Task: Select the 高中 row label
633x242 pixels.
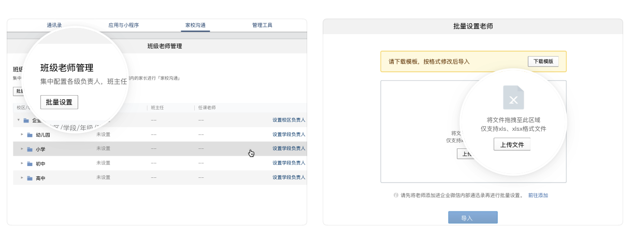Action: point(40,178)
